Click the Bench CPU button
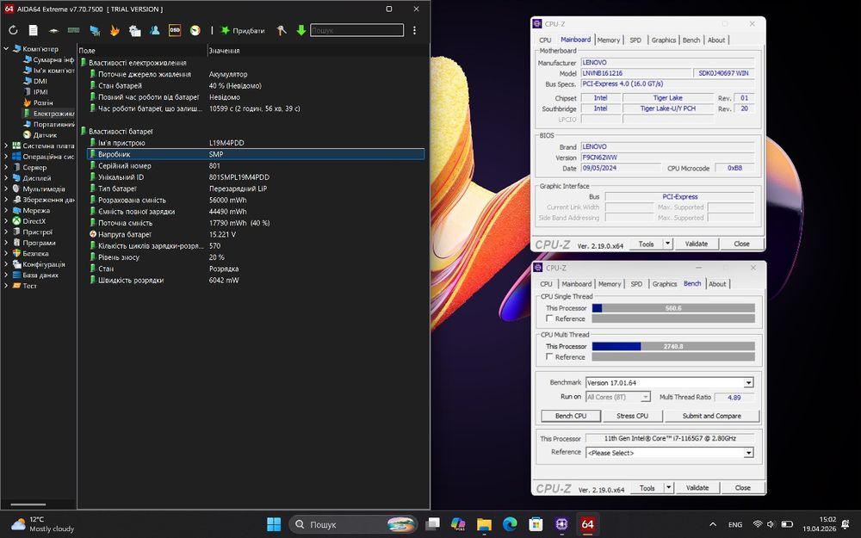861x538 pixels. click(x=571, y=416)
